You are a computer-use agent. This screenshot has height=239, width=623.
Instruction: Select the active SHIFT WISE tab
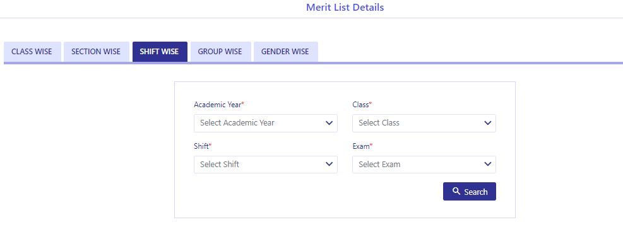pos(159,52)
